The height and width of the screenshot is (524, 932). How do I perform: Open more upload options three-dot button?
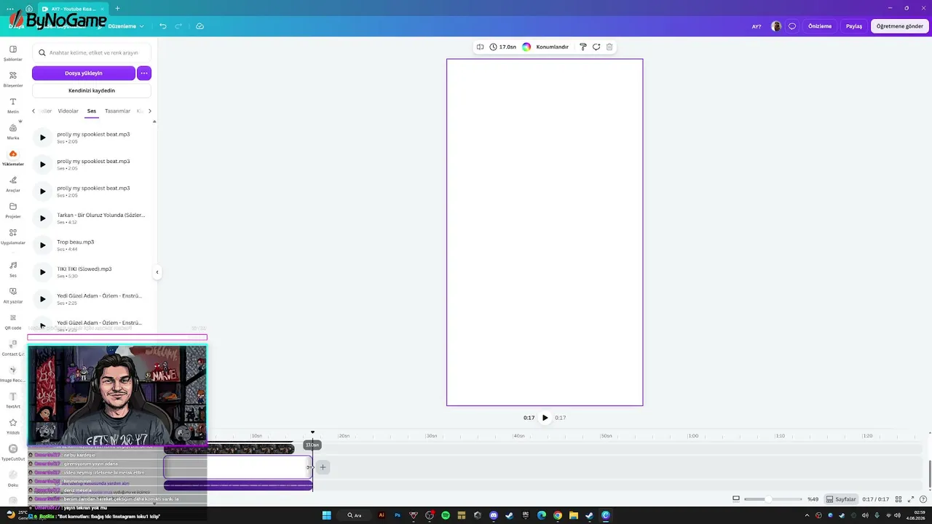tap(144, 73)
